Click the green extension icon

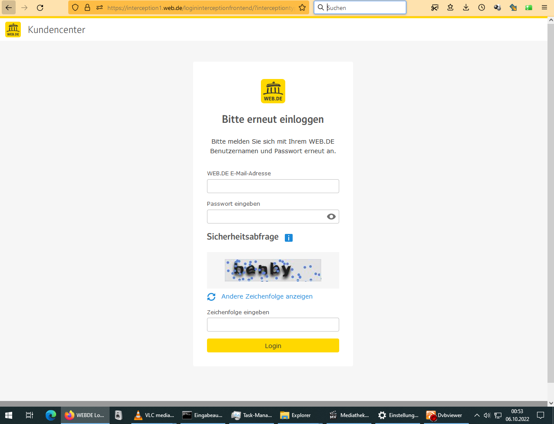pyautogui.click(x=529, y=7)
